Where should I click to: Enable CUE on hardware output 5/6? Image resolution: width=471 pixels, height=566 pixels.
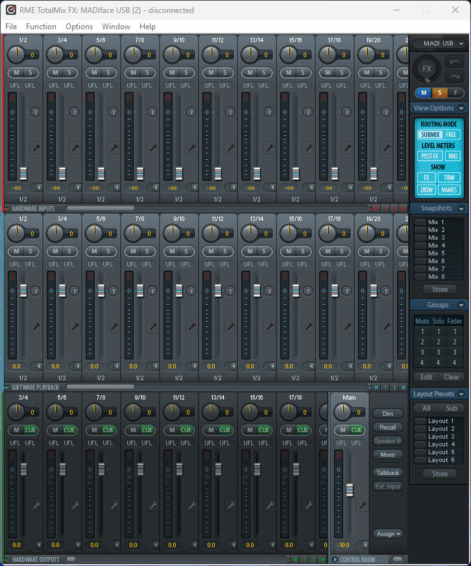(69, 430)
